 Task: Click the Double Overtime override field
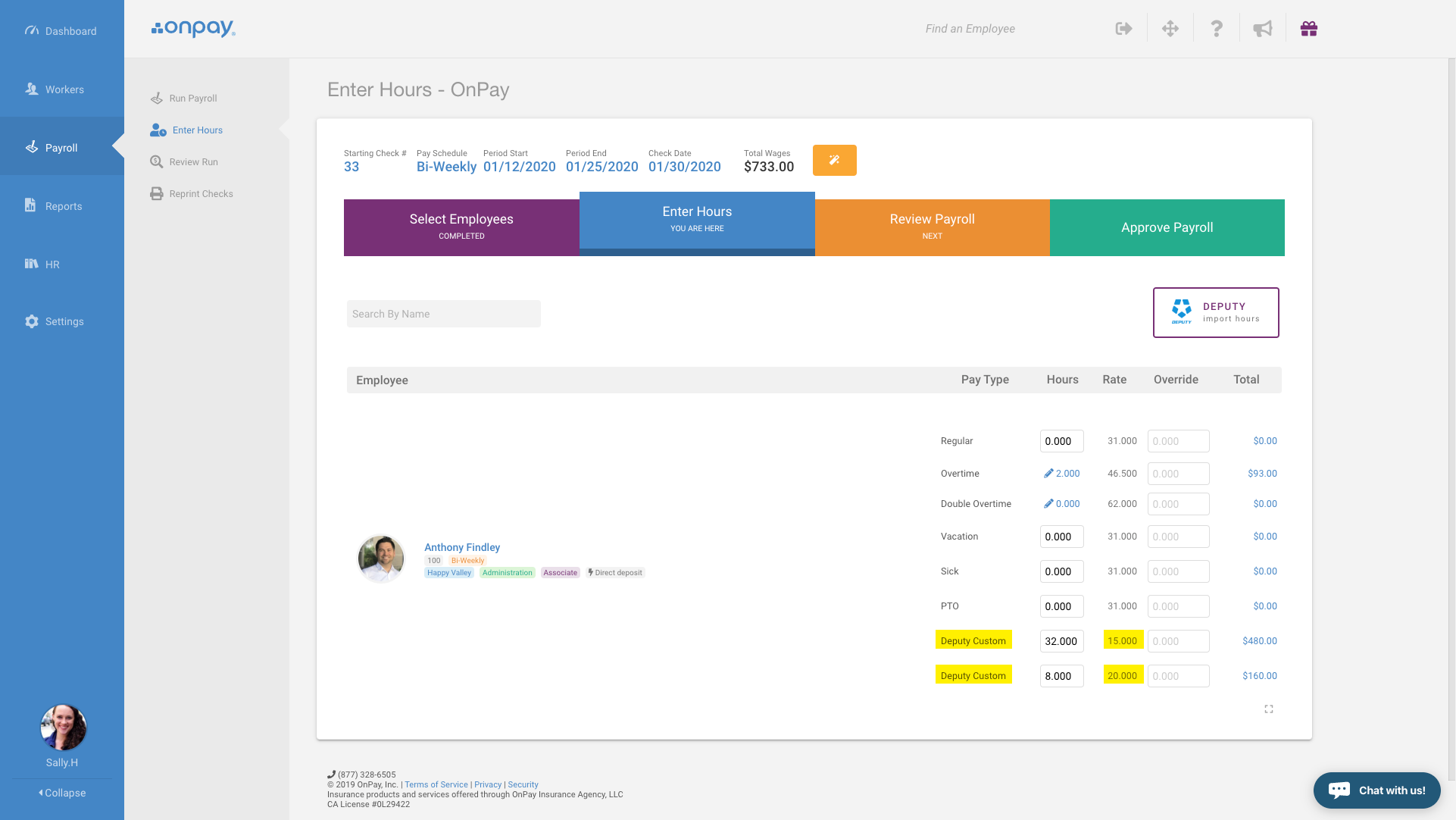coord(1179,504)
